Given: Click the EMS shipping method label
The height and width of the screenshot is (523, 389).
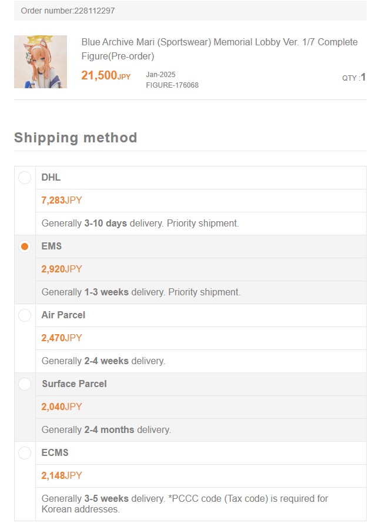Looking at the screenshot, I should point(52,246).
